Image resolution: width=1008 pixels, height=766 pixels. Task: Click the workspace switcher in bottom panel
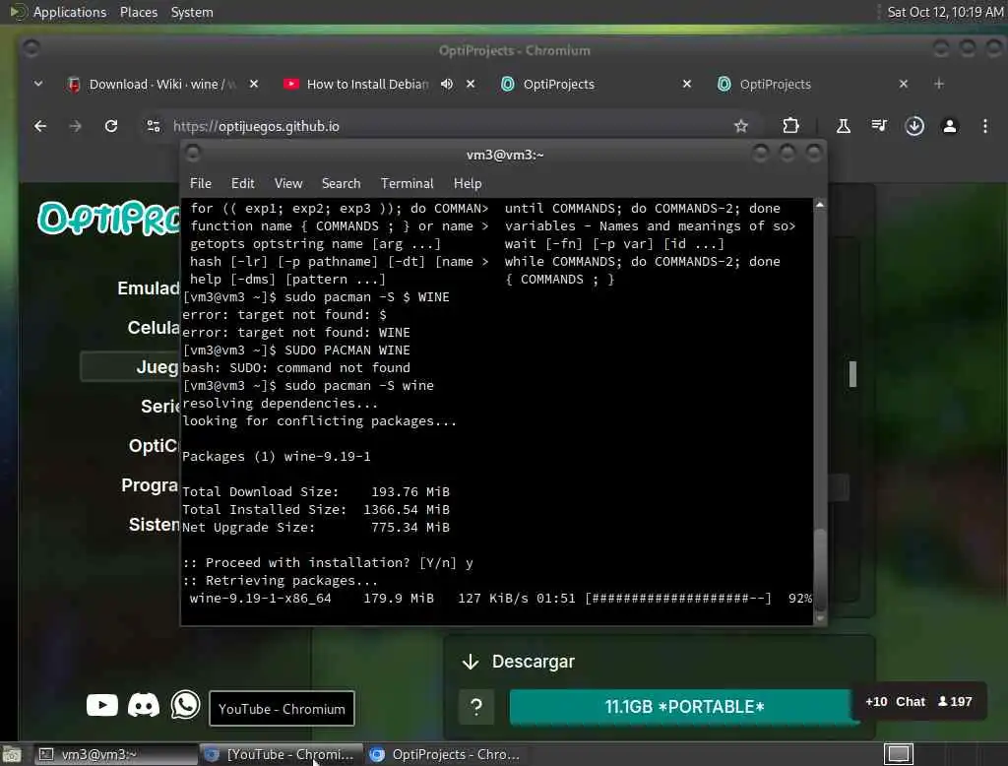click(898, 754)
